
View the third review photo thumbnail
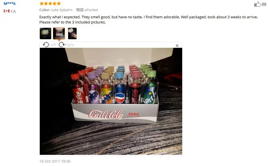click(x=72, y=33)
